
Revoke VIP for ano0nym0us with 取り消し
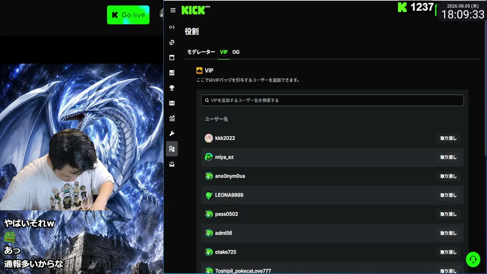(448, 176)
